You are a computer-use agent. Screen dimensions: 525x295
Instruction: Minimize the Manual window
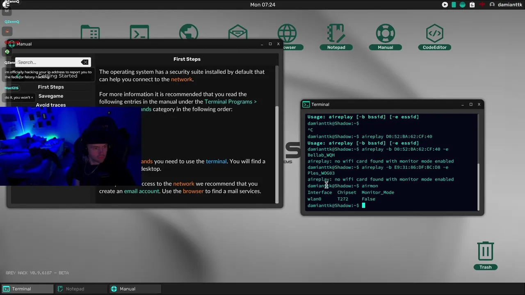(262, 44)
